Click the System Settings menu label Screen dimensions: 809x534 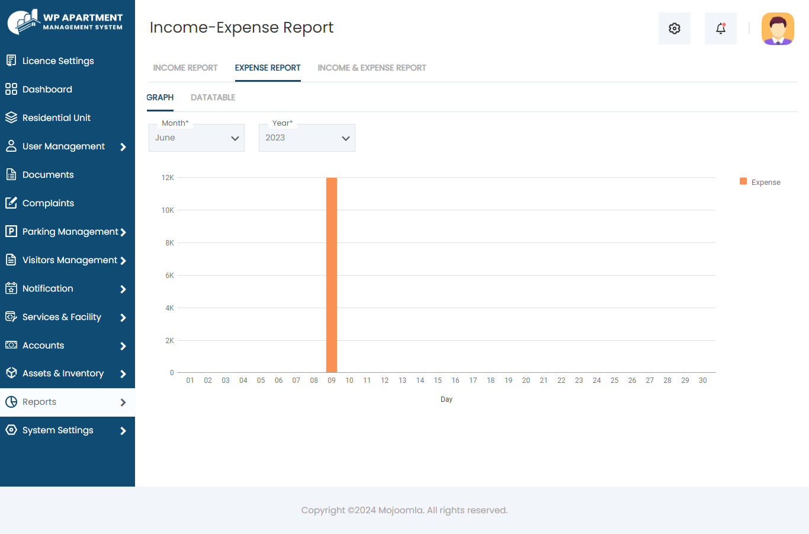pos(58,430)
